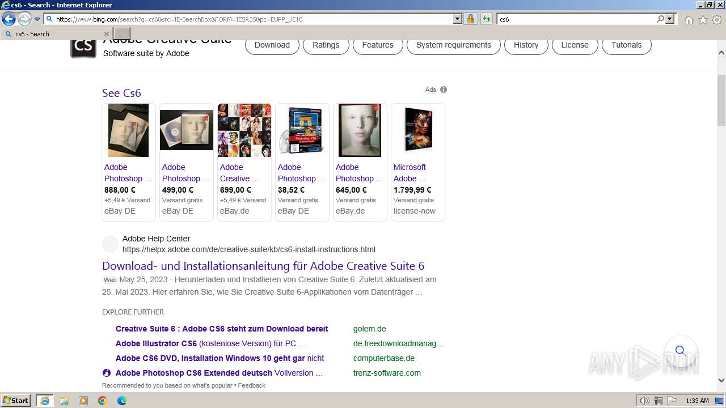
Task: Expand the address bar autocomplete dropdown
Action: [458, 19]
